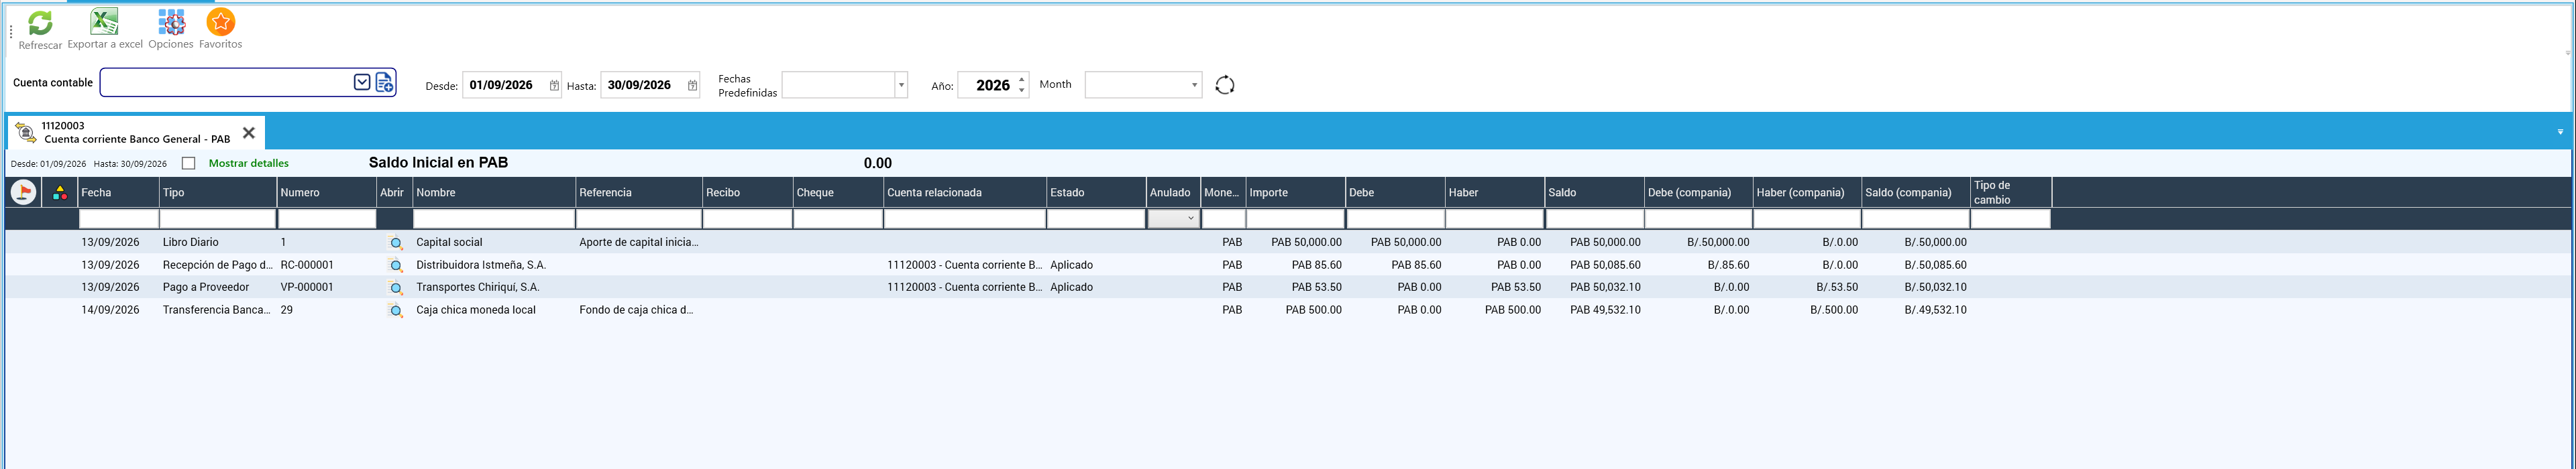Close the 11120003 Cuenta corriente tab

click(249, 133)
